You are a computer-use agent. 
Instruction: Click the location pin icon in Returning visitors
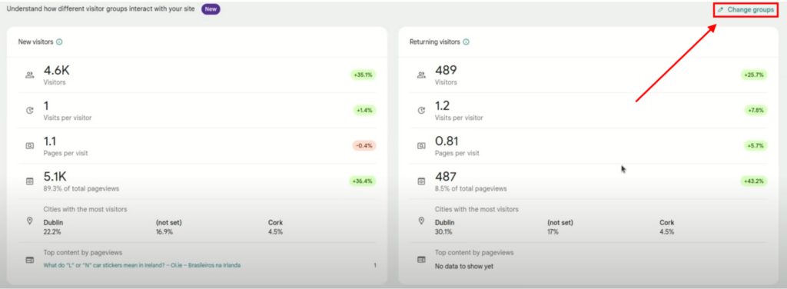pos(421,221)
